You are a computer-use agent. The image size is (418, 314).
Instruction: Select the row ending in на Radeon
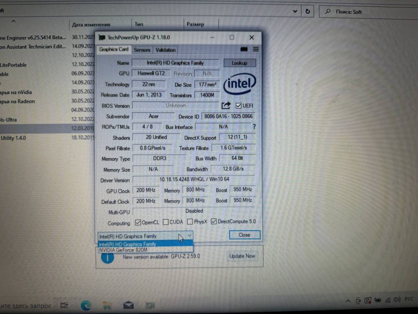[x=47, y=101]
